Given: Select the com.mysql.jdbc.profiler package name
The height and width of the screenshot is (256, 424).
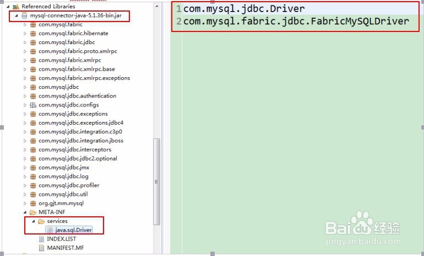Looking at the screenshot, I should point(69,185).
